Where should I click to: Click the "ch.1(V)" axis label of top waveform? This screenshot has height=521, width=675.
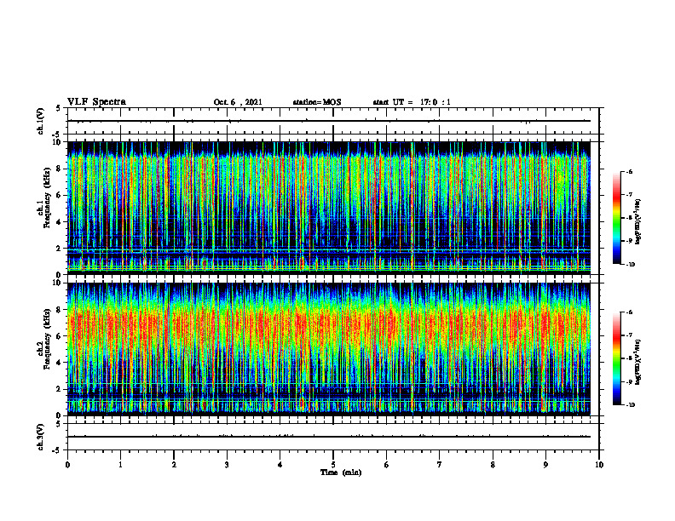tap(41, 121)
